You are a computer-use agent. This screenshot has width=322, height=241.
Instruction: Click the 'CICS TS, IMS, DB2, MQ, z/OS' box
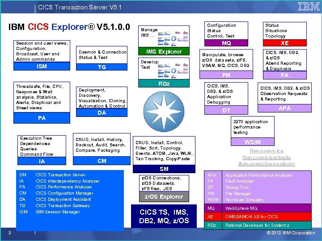164,216
